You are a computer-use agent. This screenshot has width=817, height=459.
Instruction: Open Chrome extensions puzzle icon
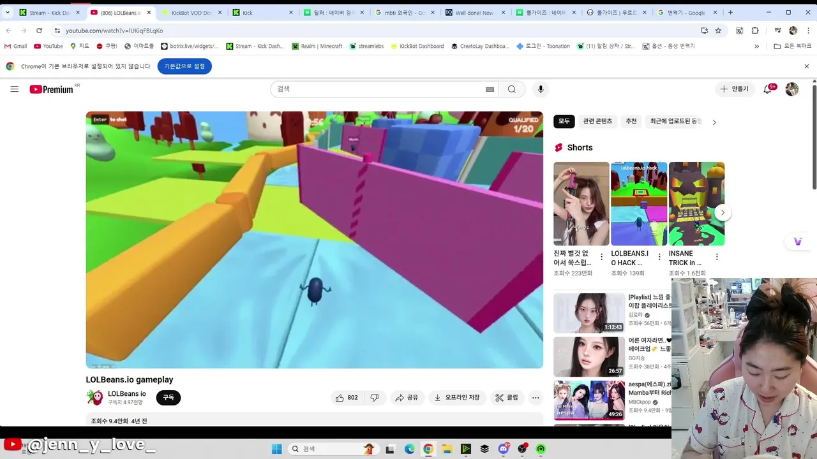point(755,31)
